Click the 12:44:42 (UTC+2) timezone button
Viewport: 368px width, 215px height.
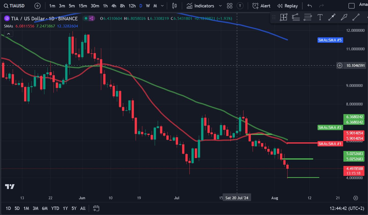pos(347,208)
